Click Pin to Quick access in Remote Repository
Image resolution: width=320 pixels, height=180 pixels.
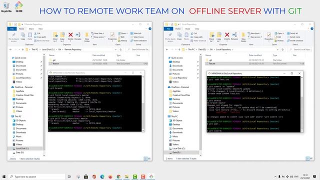[x=13, y=37]
